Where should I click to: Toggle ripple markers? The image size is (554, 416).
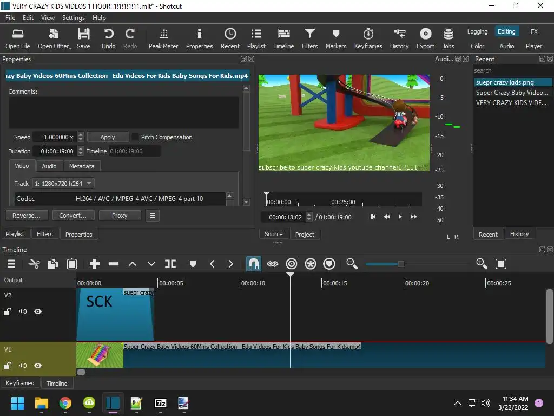[x=329, y=264]
